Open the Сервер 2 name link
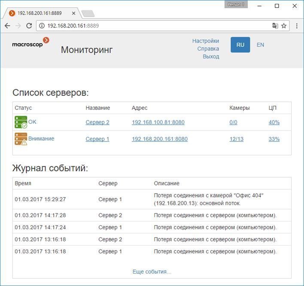 pos(97,122)
